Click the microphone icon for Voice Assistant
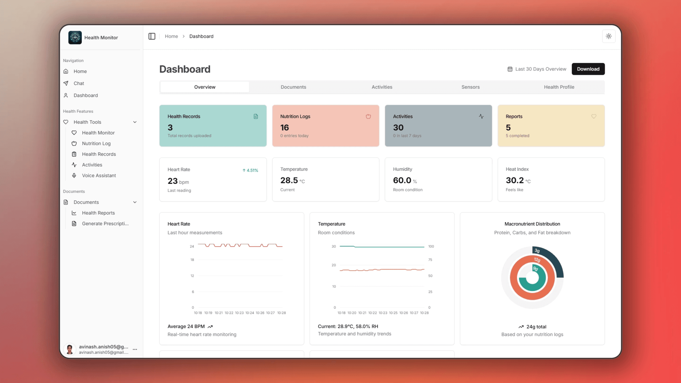681x383 pixels. (x=74, y=175)
